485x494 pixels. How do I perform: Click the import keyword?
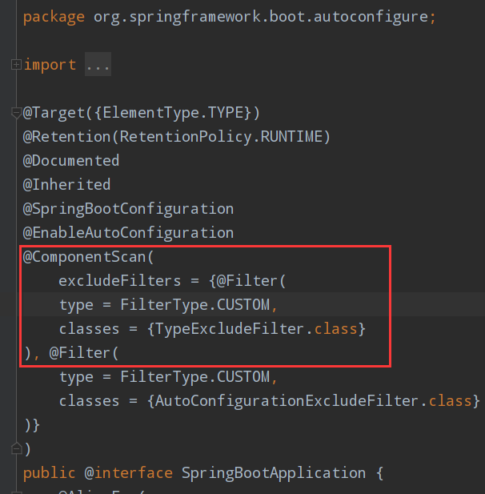(x=50, y=65)
